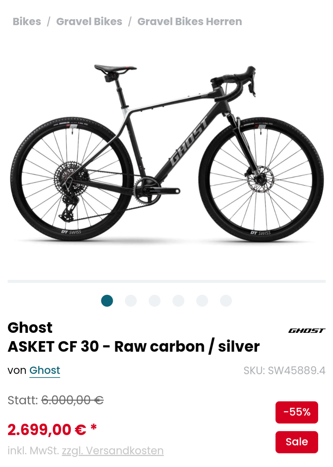
Task: Go to Gravel Bikes breadcrumb
Action: [x=89, y=22]
